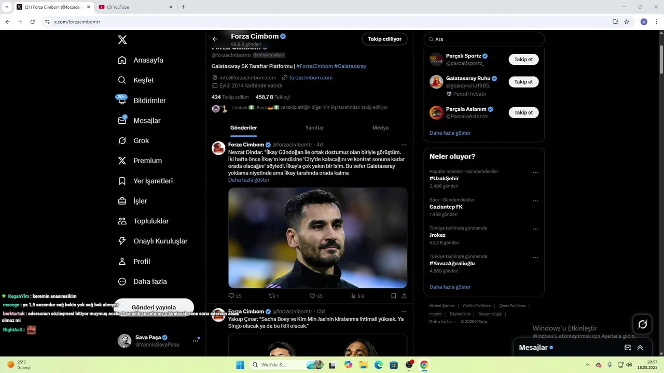This screenshot has width=664, height=373.
Task: Reply to the Gündoğan post
Action: pyautogui.click(x=235, y=296)
